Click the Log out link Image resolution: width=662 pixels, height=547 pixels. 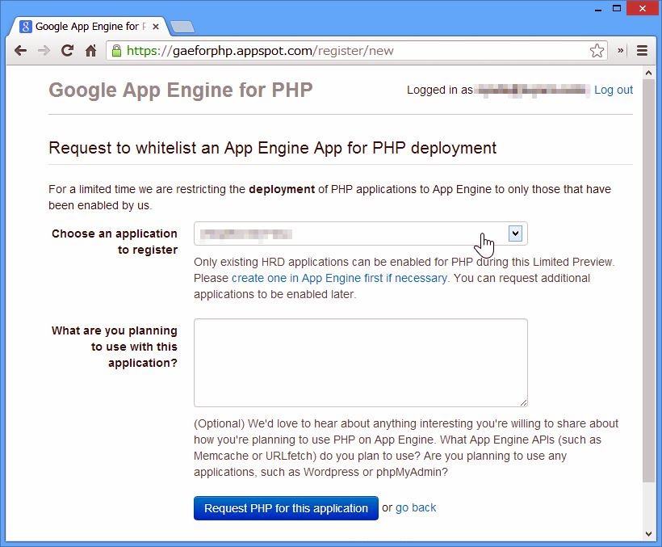[614, 90]
